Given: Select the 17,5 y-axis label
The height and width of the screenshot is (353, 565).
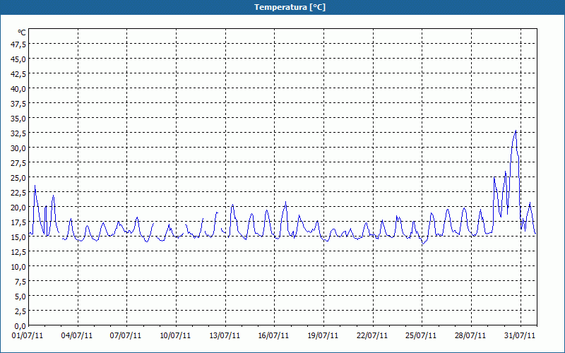Looking at the screenshot, I should pos(18,222).
